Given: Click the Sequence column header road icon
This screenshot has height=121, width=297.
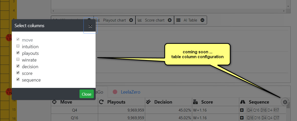Looking at the screenshot, I should (x=243, y=102).
